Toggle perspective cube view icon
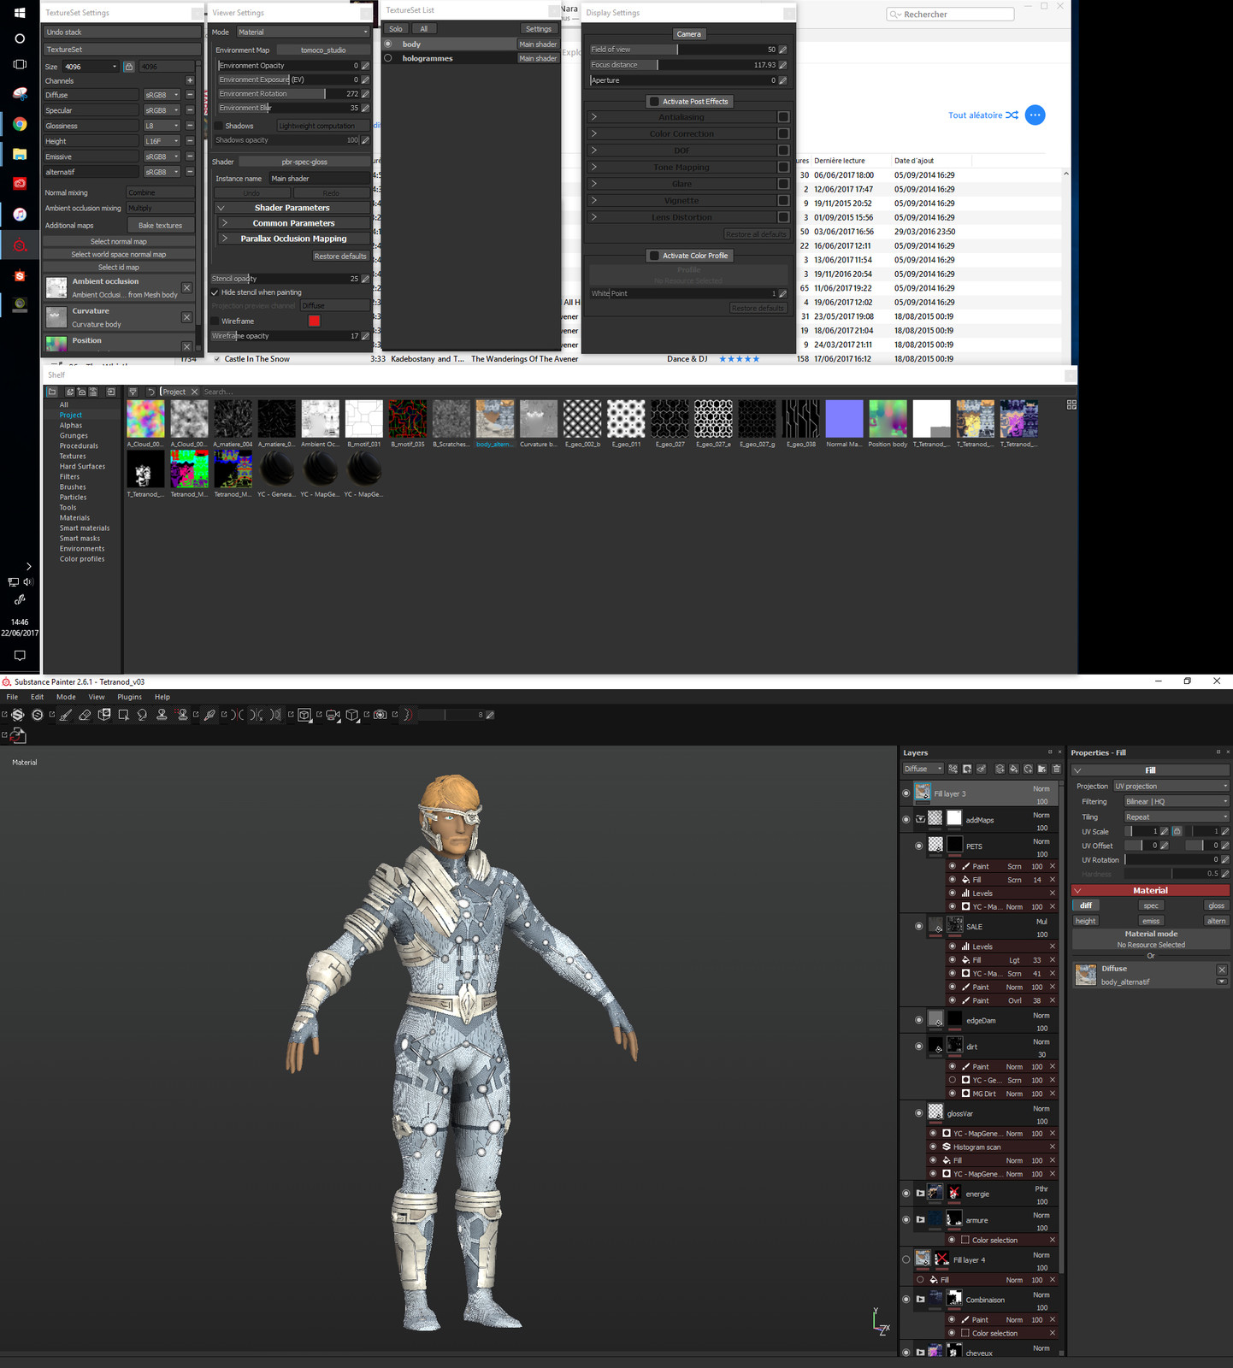 pos(352,715)
